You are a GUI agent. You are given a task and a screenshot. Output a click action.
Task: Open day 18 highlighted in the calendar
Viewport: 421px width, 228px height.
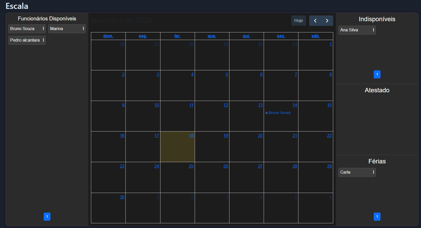(x=191, y=135)
